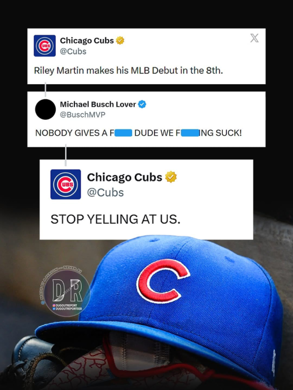Click the X logo icon in first tweet
This screenshot has width=293, height=390.
[254, 38]
